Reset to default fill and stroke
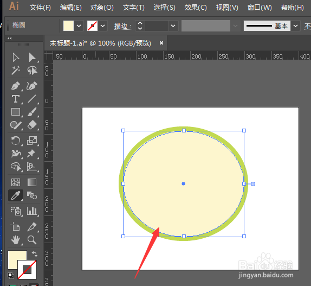 click(11, 275)
